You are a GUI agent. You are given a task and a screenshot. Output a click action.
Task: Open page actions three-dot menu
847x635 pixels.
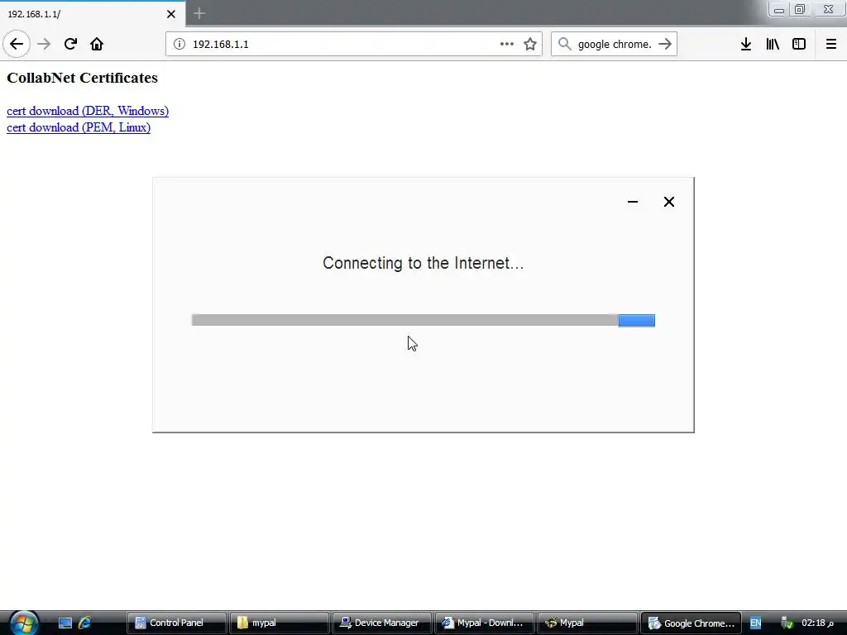(x=507, y=44)
